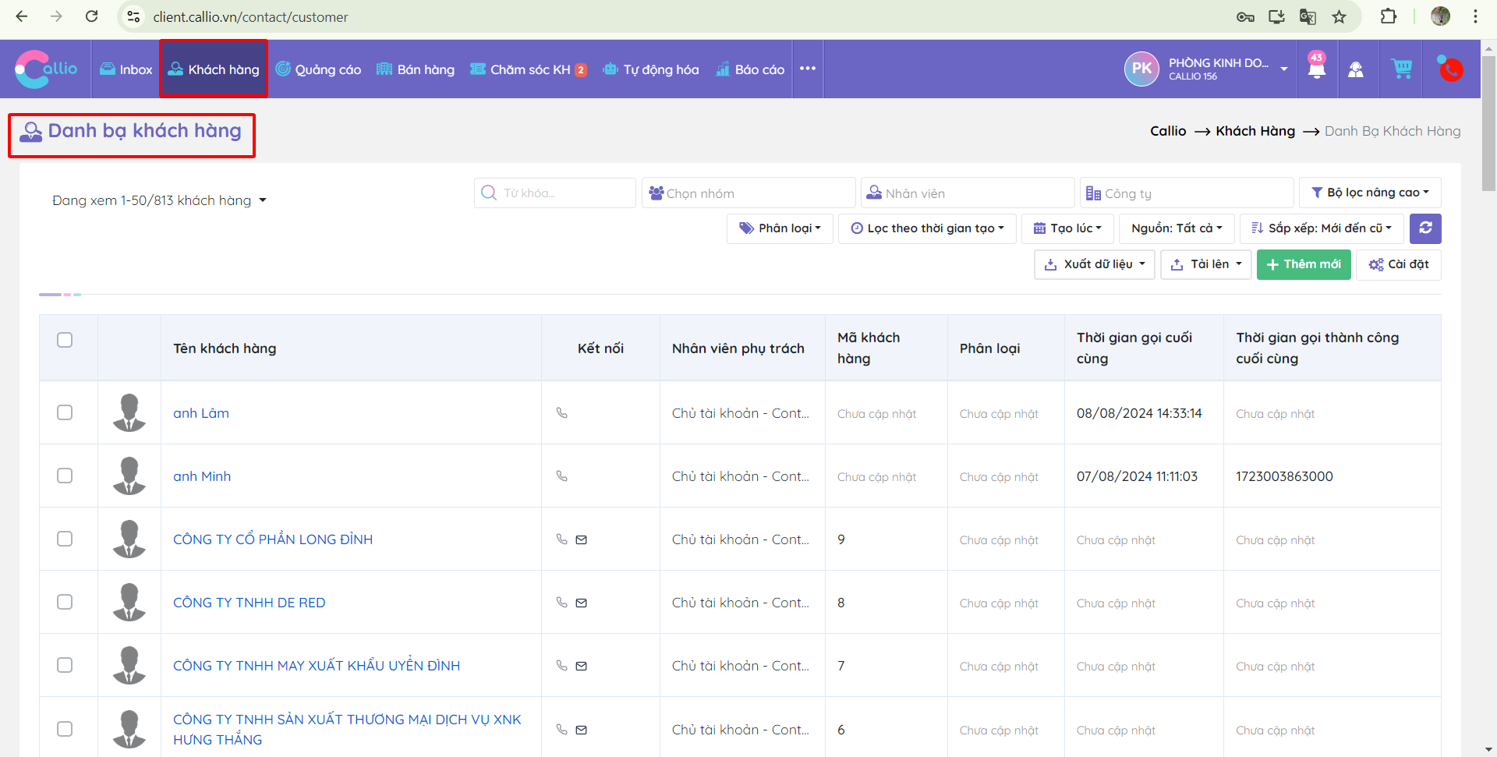Click the 'Từ khóa...' search field

[555, 193]
